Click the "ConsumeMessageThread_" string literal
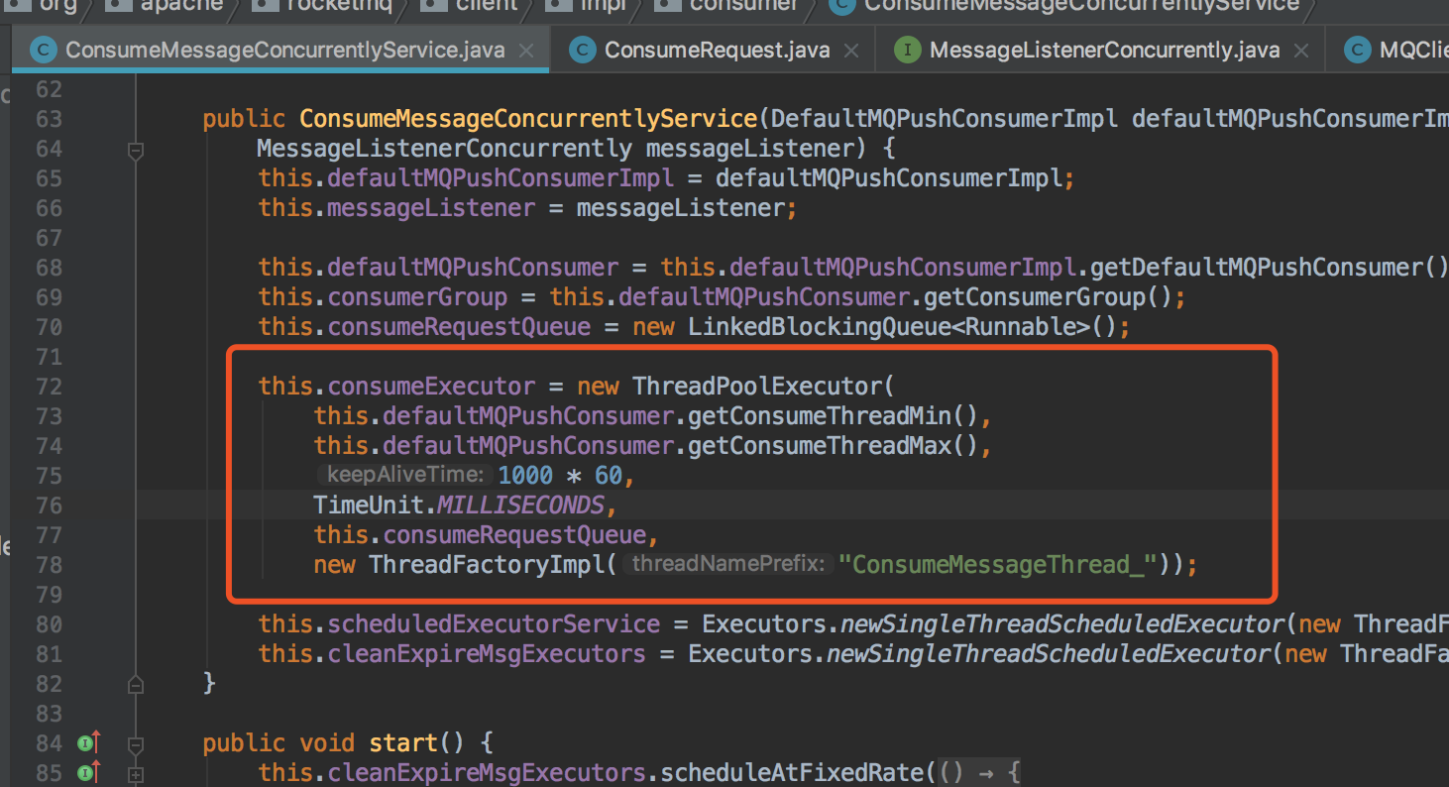The height and width of the screenshot is (787, 1449). pos(998,565)
